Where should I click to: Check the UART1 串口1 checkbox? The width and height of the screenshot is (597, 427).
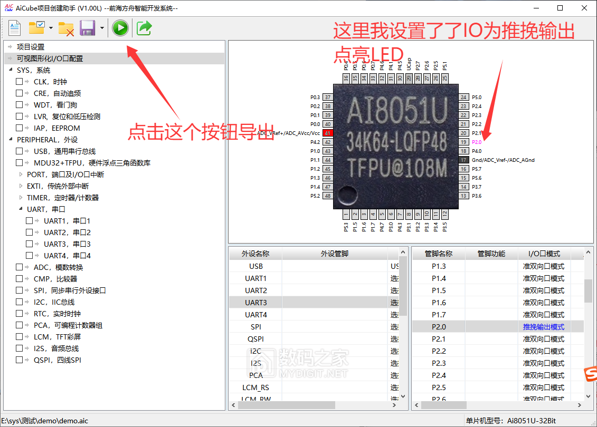tap(30, 221)
